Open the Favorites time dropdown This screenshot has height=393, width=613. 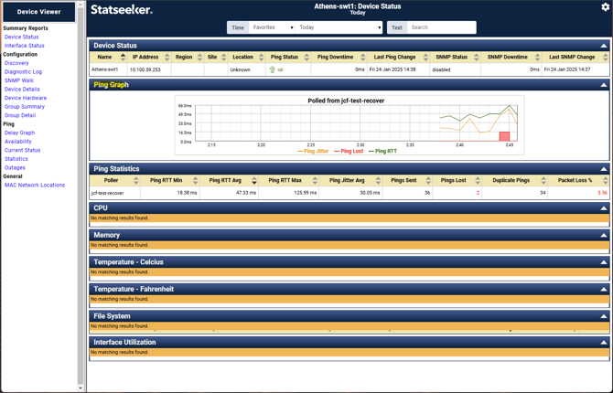point(272,27)
